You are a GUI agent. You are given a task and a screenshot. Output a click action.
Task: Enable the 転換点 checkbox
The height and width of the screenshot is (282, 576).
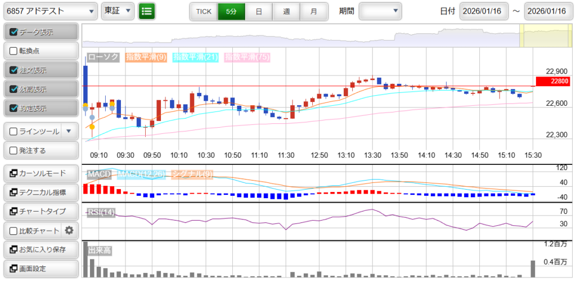point(14,51)
